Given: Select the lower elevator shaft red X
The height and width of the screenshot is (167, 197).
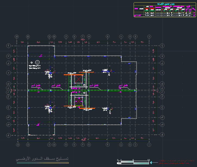Looking at the screenshot, I should pyautogui.click(x=78, y=101).
